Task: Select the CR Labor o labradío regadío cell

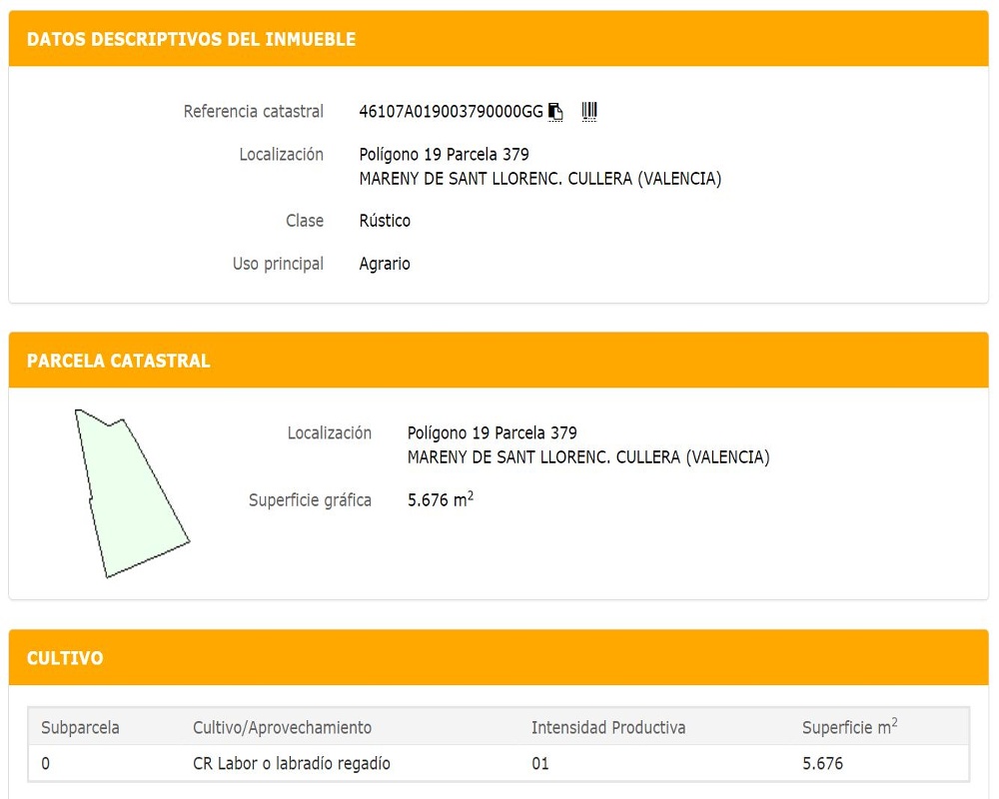Action: click(291, 764)
